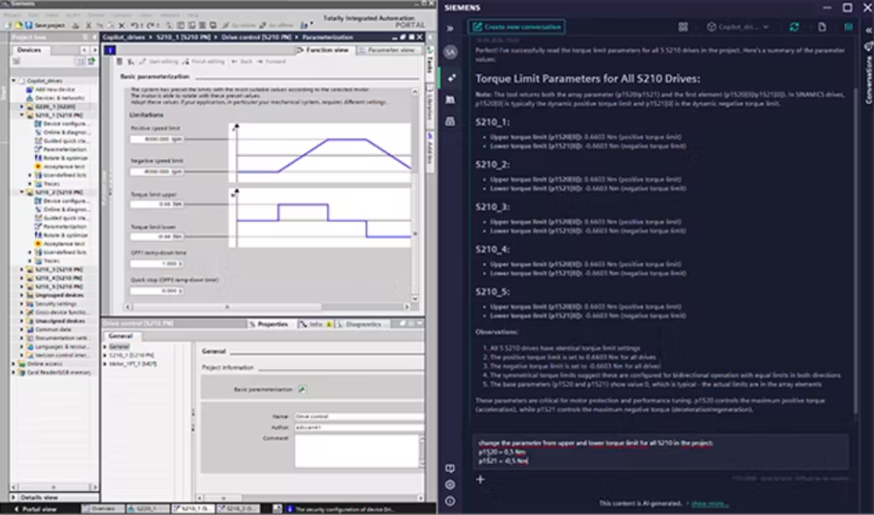Expand the Online access node
The image size is (874, 515).
click(14, 364)
